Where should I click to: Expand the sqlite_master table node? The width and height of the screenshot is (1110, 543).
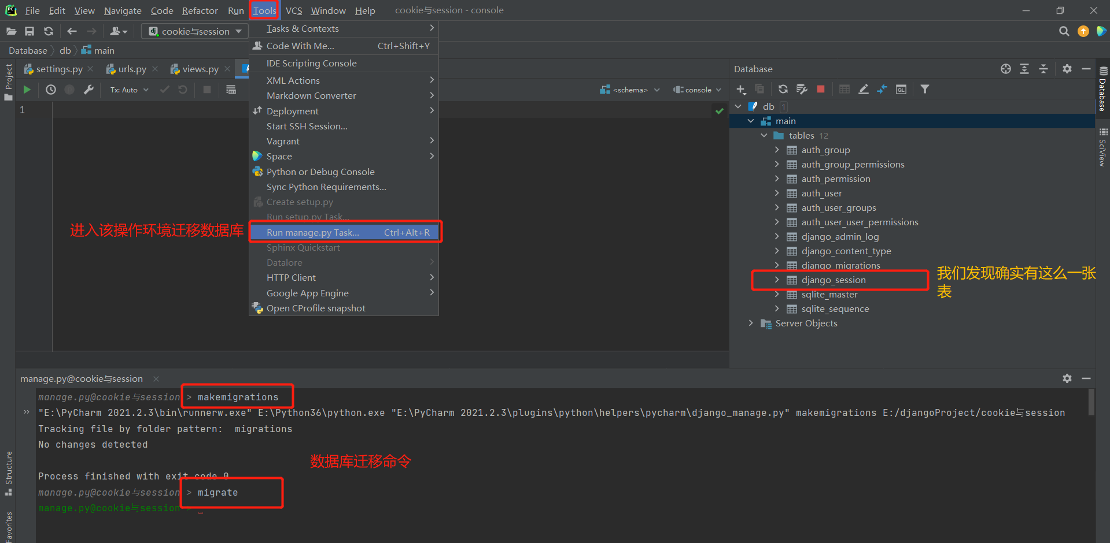(x=777, y=294)
